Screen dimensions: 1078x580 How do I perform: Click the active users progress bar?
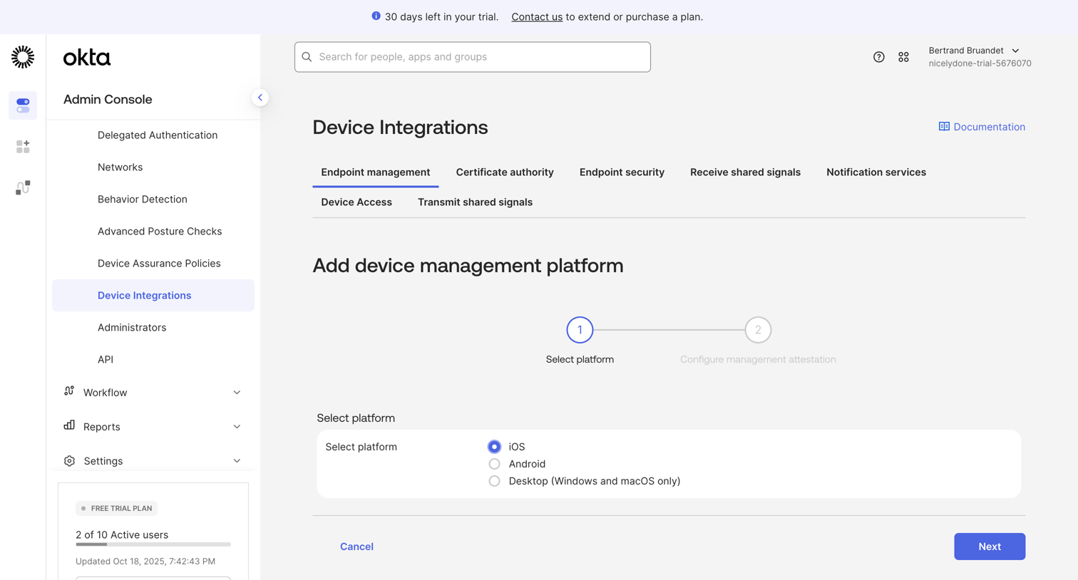(x=153, y=544)
